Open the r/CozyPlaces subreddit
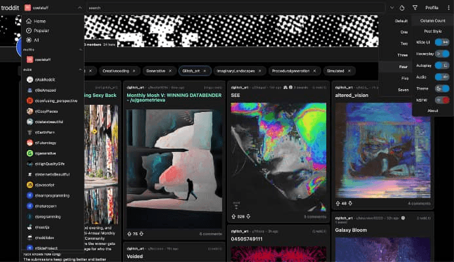The image size is (454, 262). [43, 111]
